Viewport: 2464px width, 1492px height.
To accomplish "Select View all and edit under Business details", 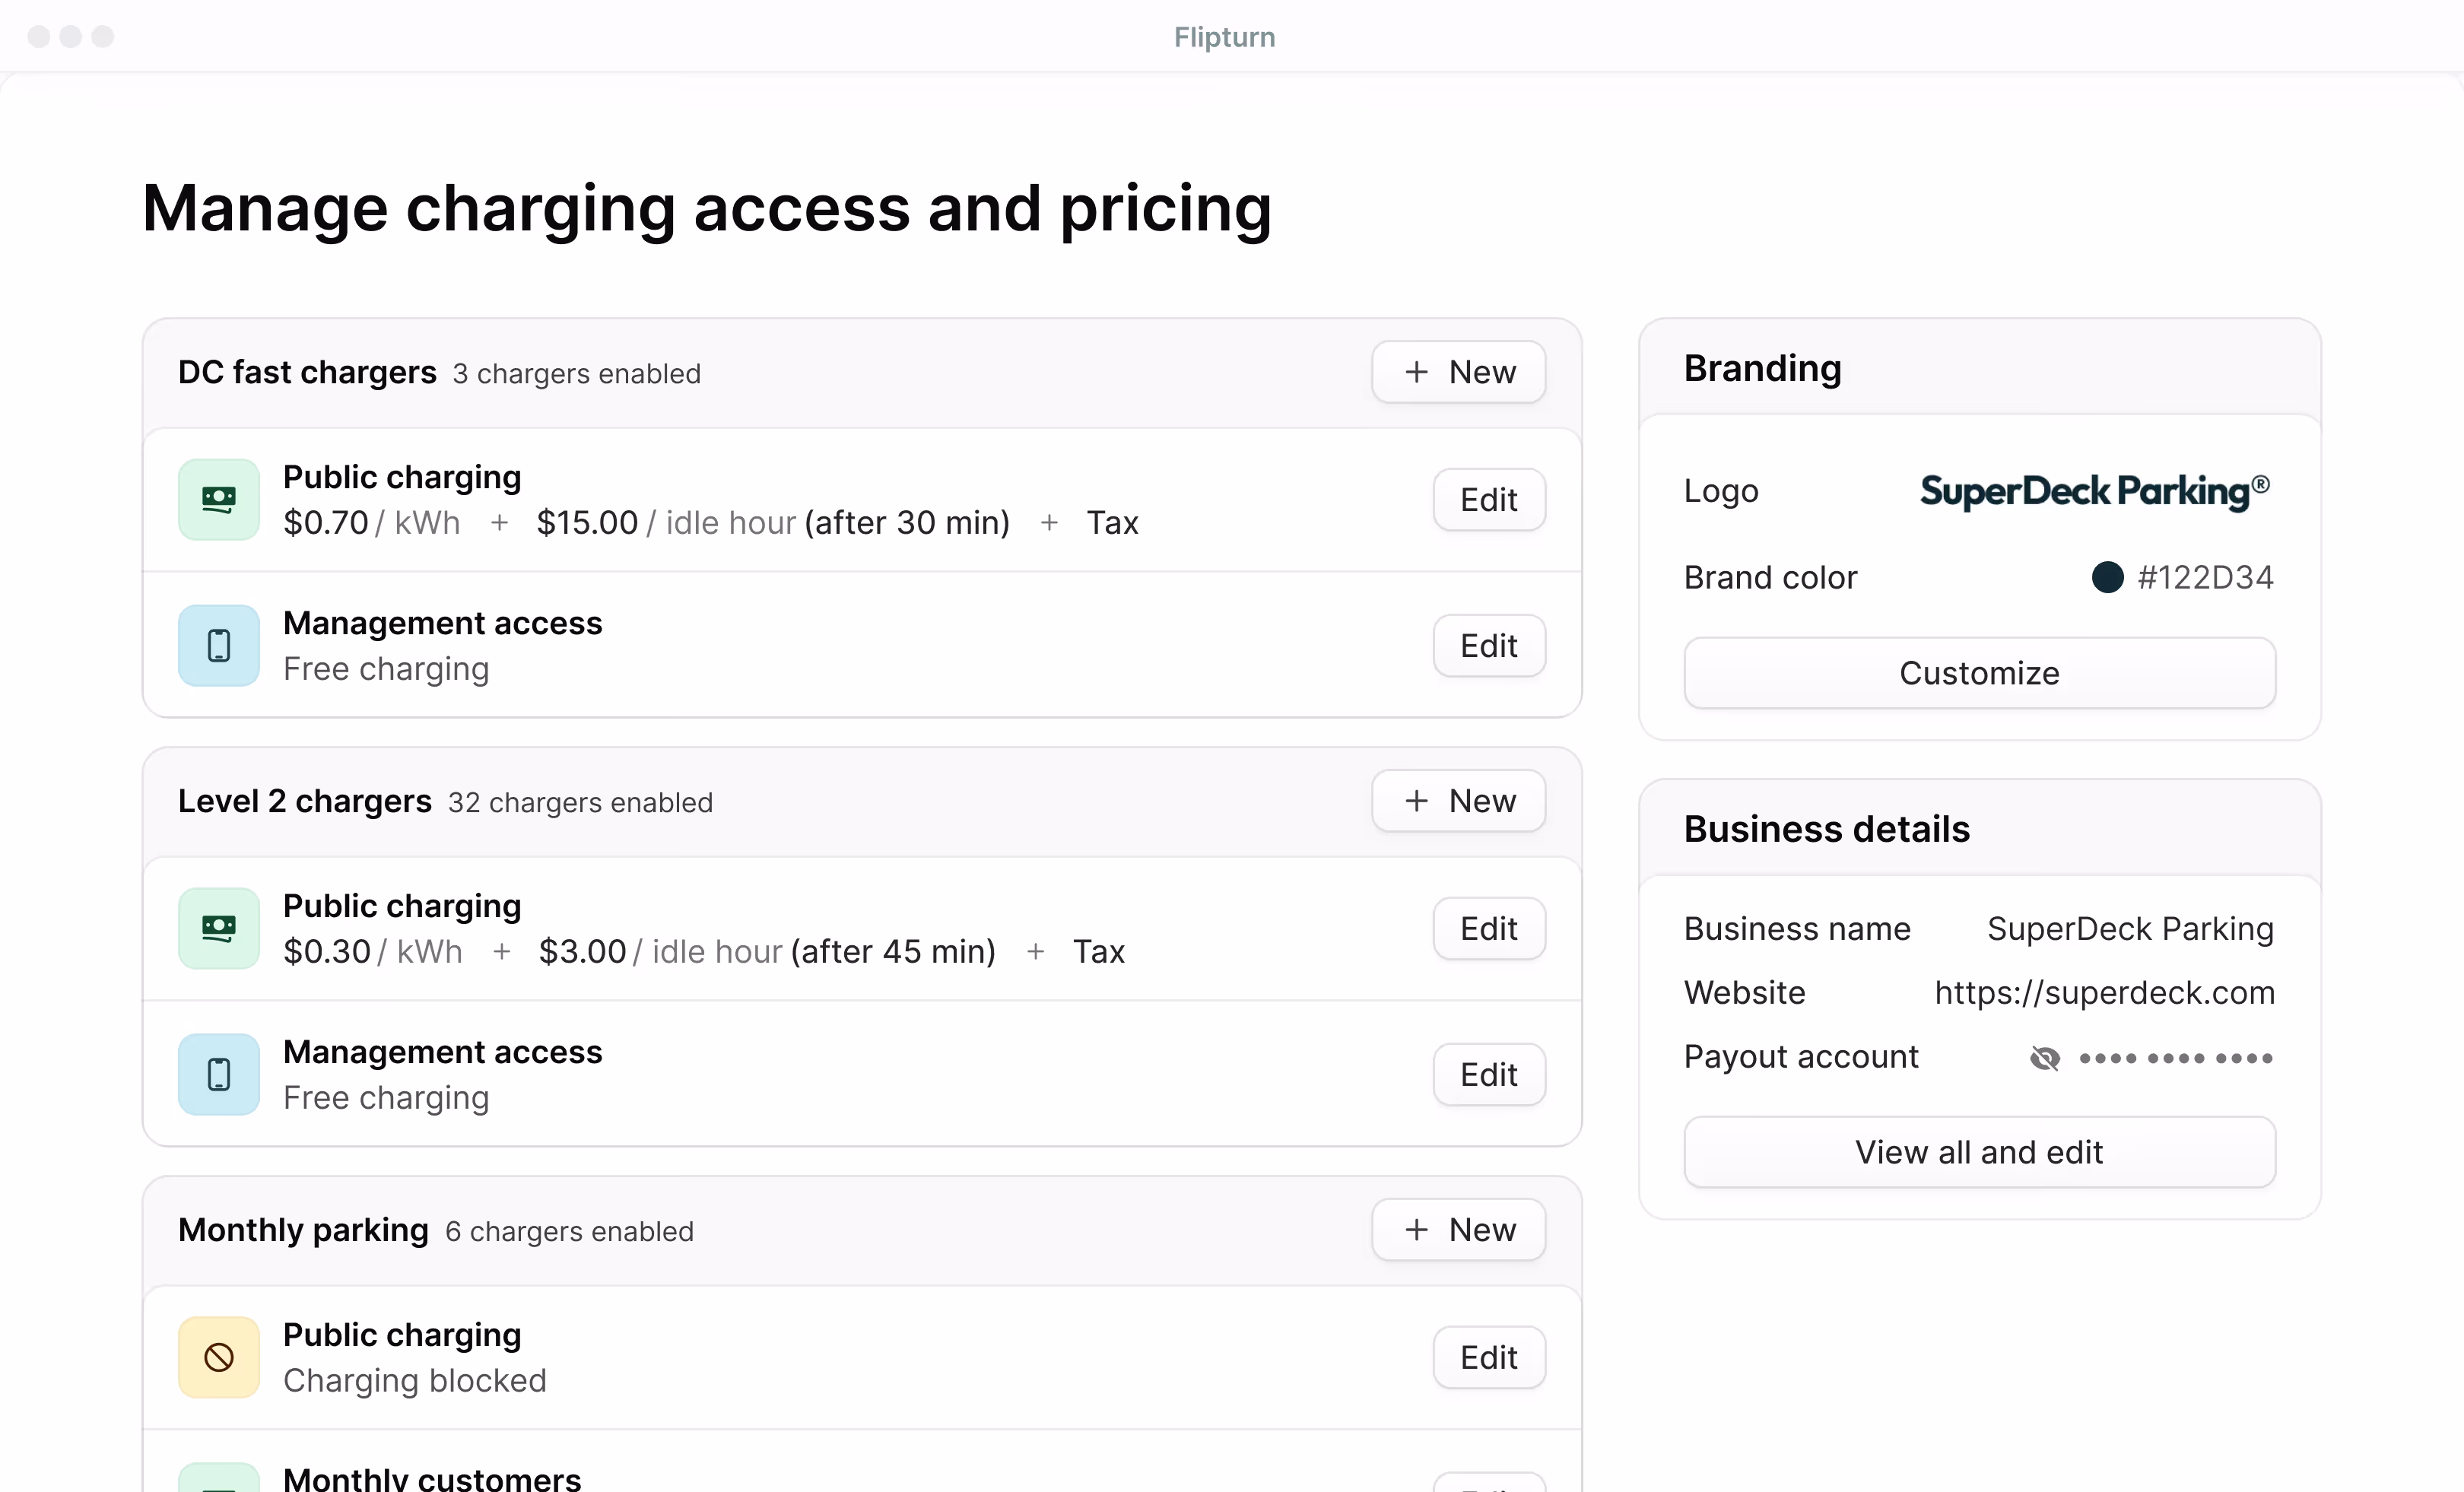I will [x=1978, y=1151].
